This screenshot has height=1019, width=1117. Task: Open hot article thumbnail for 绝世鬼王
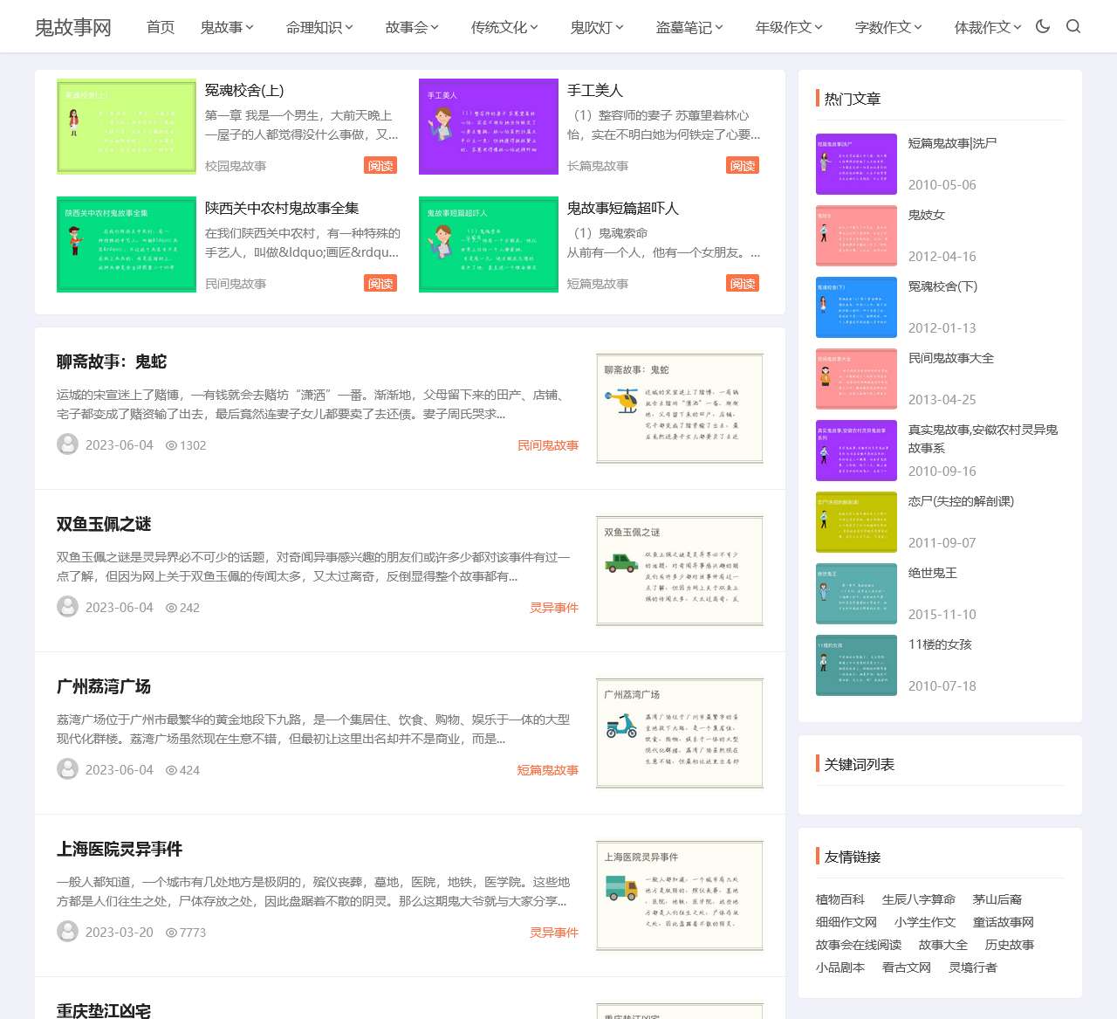coord(856,594)
